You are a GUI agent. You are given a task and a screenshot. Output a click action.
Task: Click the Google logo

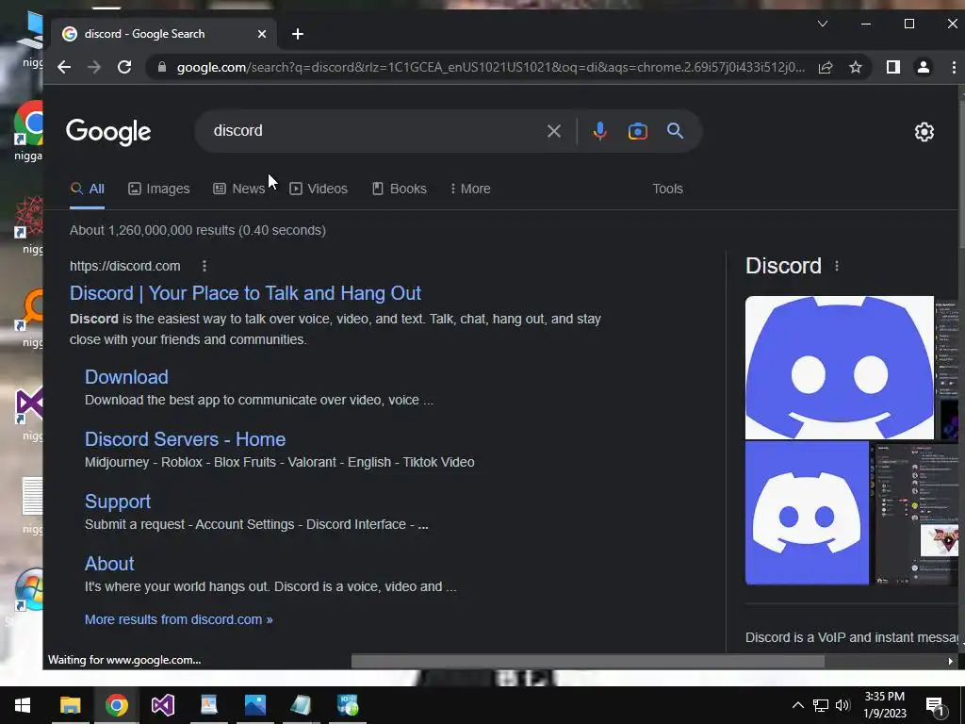pos(108,132)
